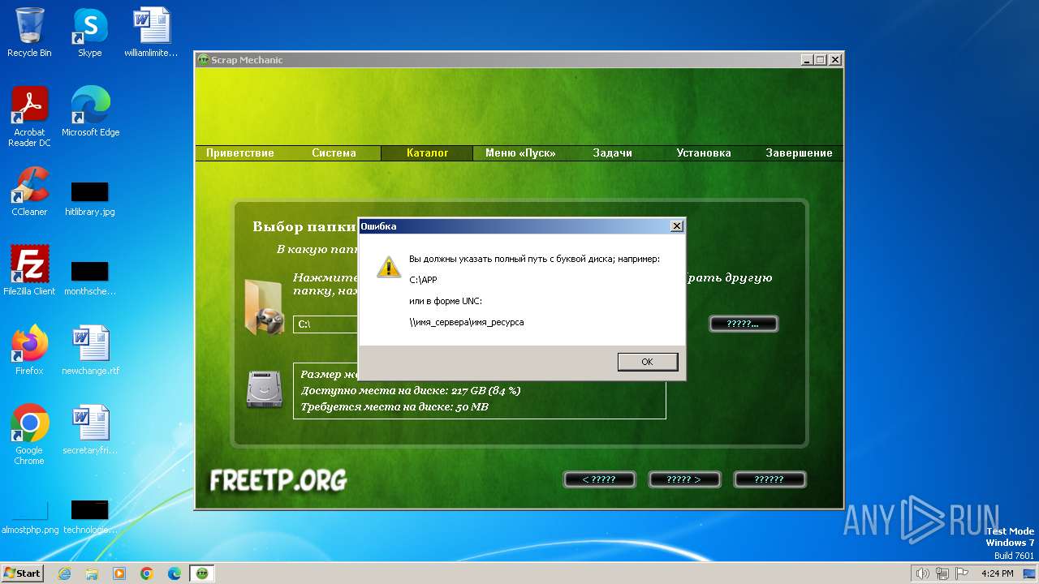Select monthsche desktop file
Image resolution: width=1039 pixels, height=584 pixels.
click(90, 279)
